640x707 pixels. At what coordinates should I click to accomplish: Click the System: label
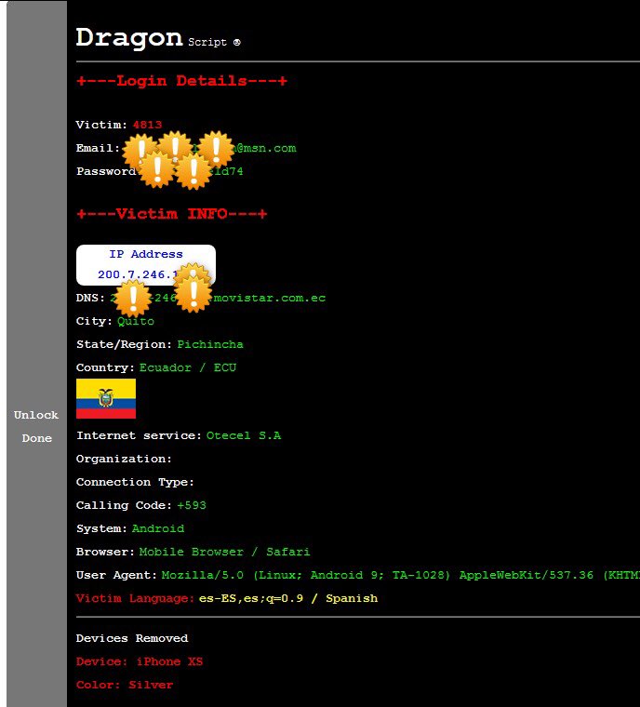point(101,529)
